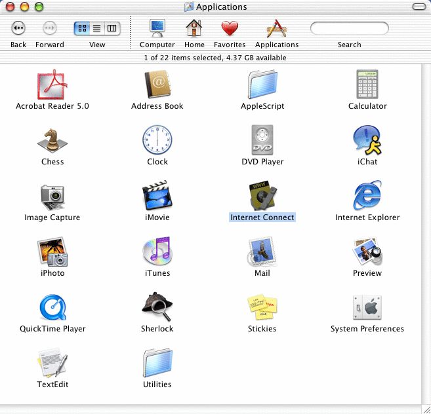Select the iTunes app icon
The width and height of the screenshot is (431, 414).
(157, 252)
